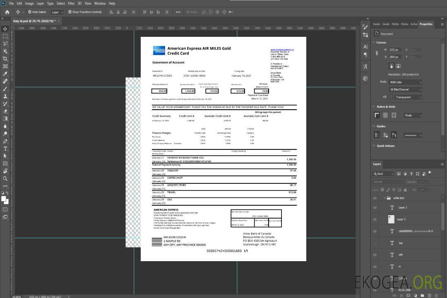
Task: Open the Character panel icon
Action: point(365,47)
